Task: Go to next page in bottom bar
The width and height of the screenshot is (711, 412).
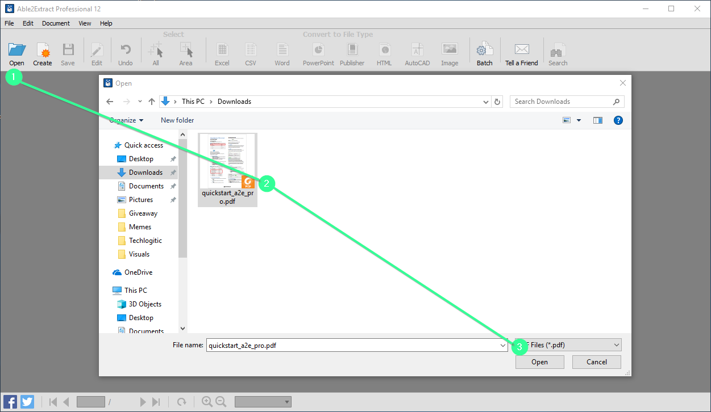Action: (x=143, y=402)
